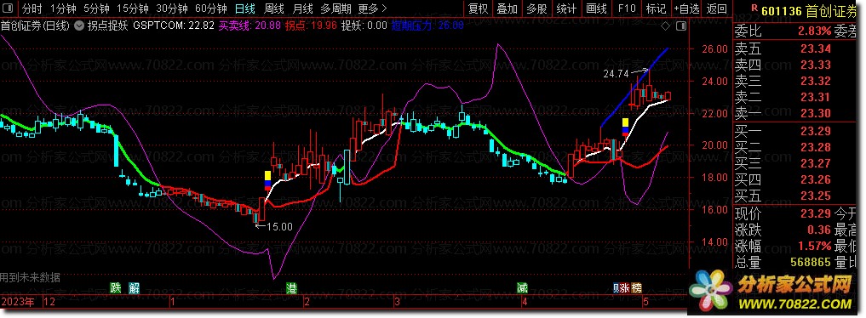
Task: Click the 跌 event marker icon
Action: coord(116,287)
